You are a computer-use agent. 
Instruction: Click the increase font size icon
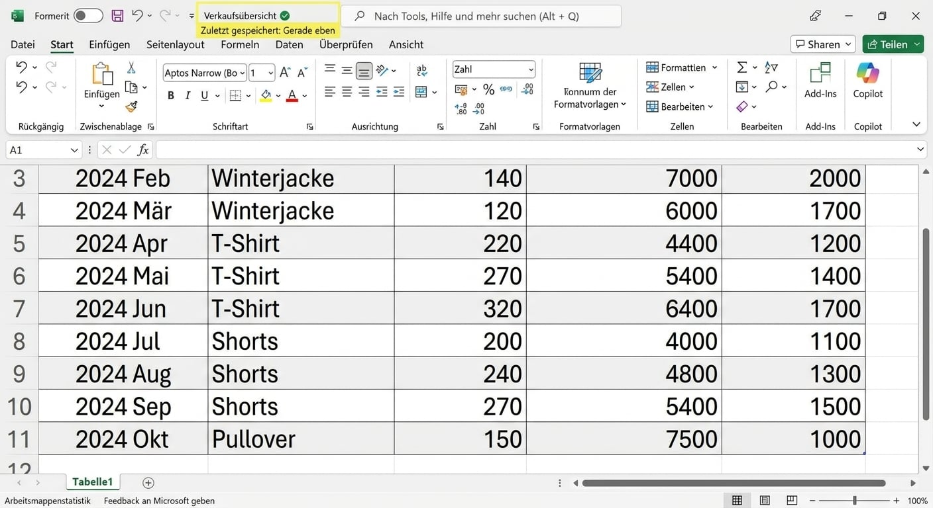285,73
